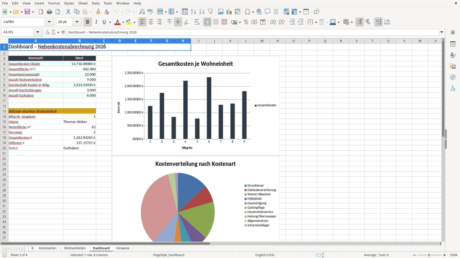Adjust the zoom slider in status bar

(429, 255)
